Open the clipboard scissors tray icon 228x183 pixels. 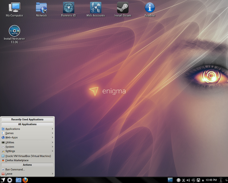tap(183, 180)
